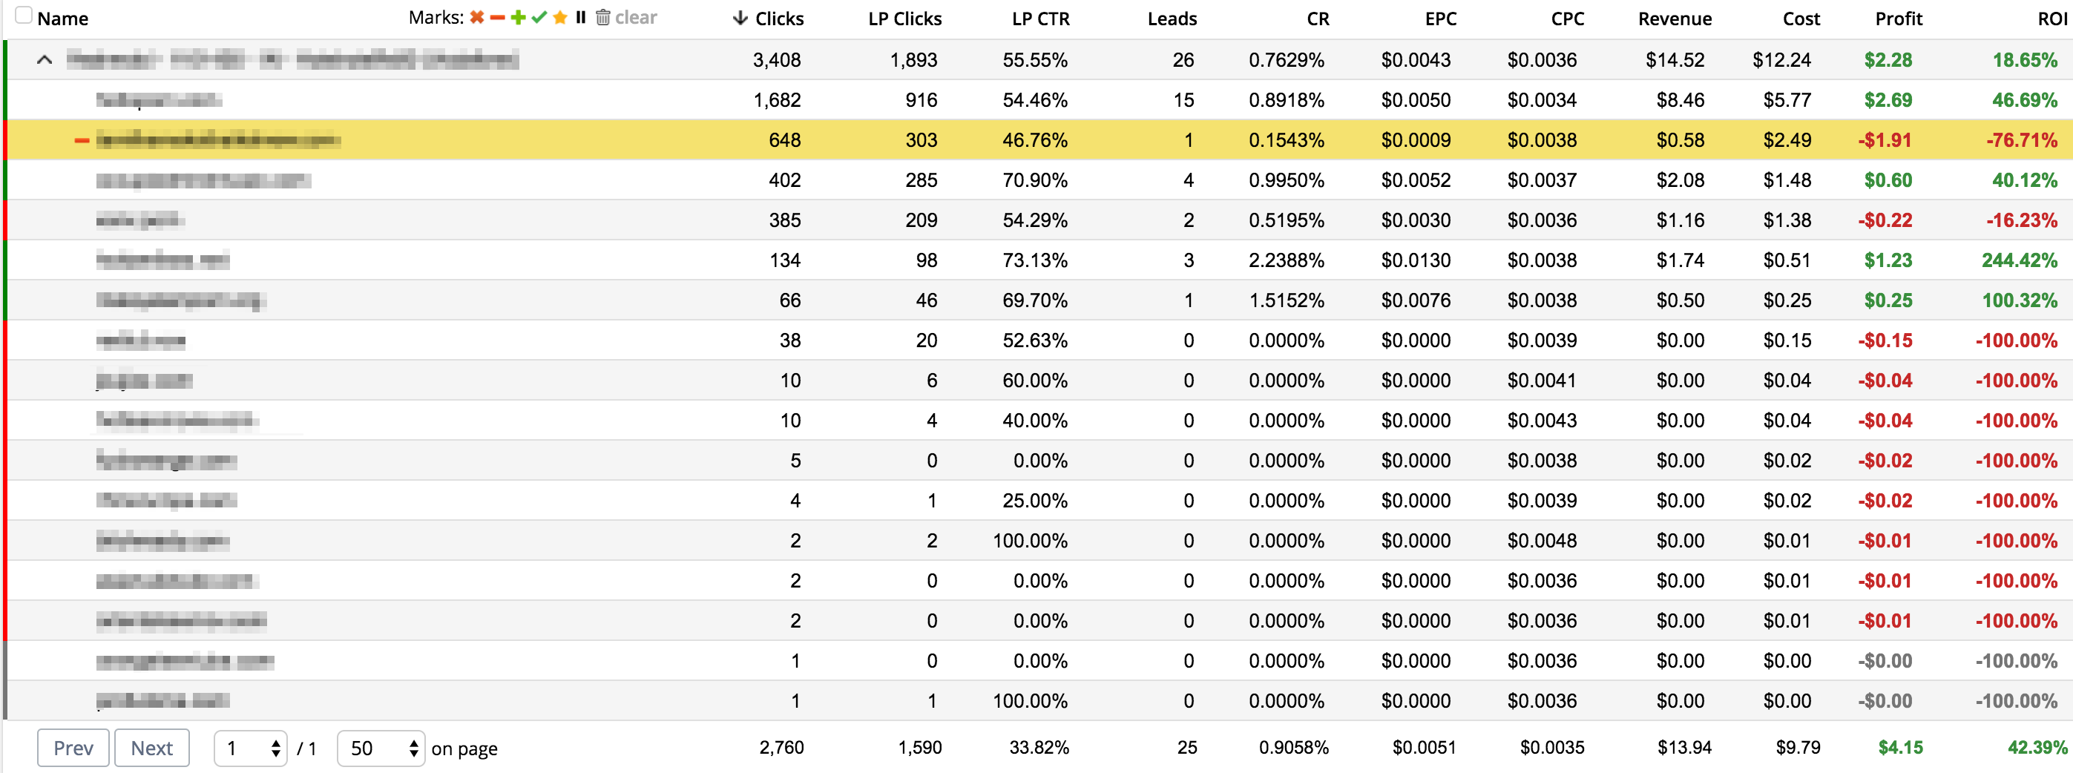
Task: Click the $2.28 profit value
Action: [1888, 60]
